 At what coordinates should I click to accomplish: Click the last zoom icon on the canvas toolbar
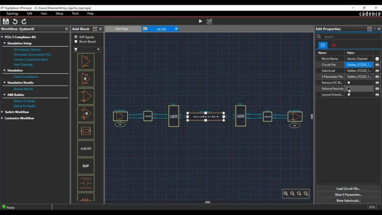tap(306, 194)
